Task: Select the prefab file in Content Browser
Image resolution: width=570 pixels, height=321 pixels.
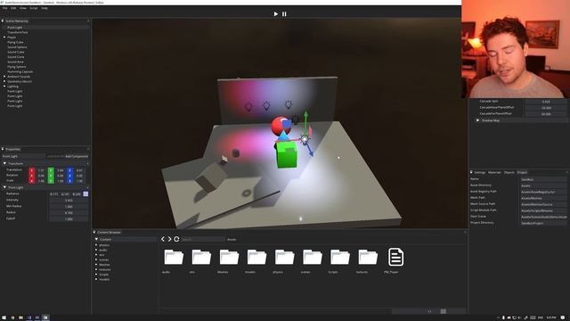Action: 395,258
